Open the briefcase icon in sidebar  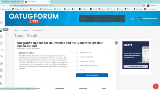tap(1, 57)
